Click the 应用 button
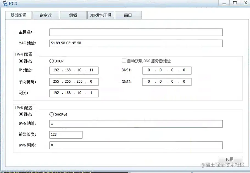250x173 pixels. point(230,159)
